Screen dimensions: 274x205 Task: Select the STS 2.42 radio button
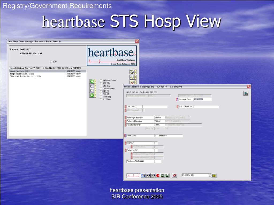(101, 86)
